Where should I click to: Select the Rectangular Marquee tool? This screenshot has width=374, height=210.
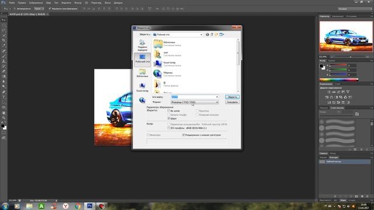(4, 25)
